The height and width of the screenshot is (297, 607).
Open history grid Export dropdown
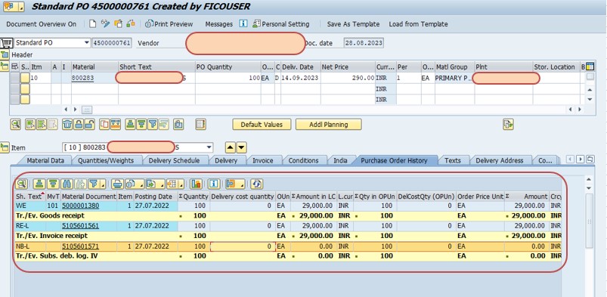point(156,183)
